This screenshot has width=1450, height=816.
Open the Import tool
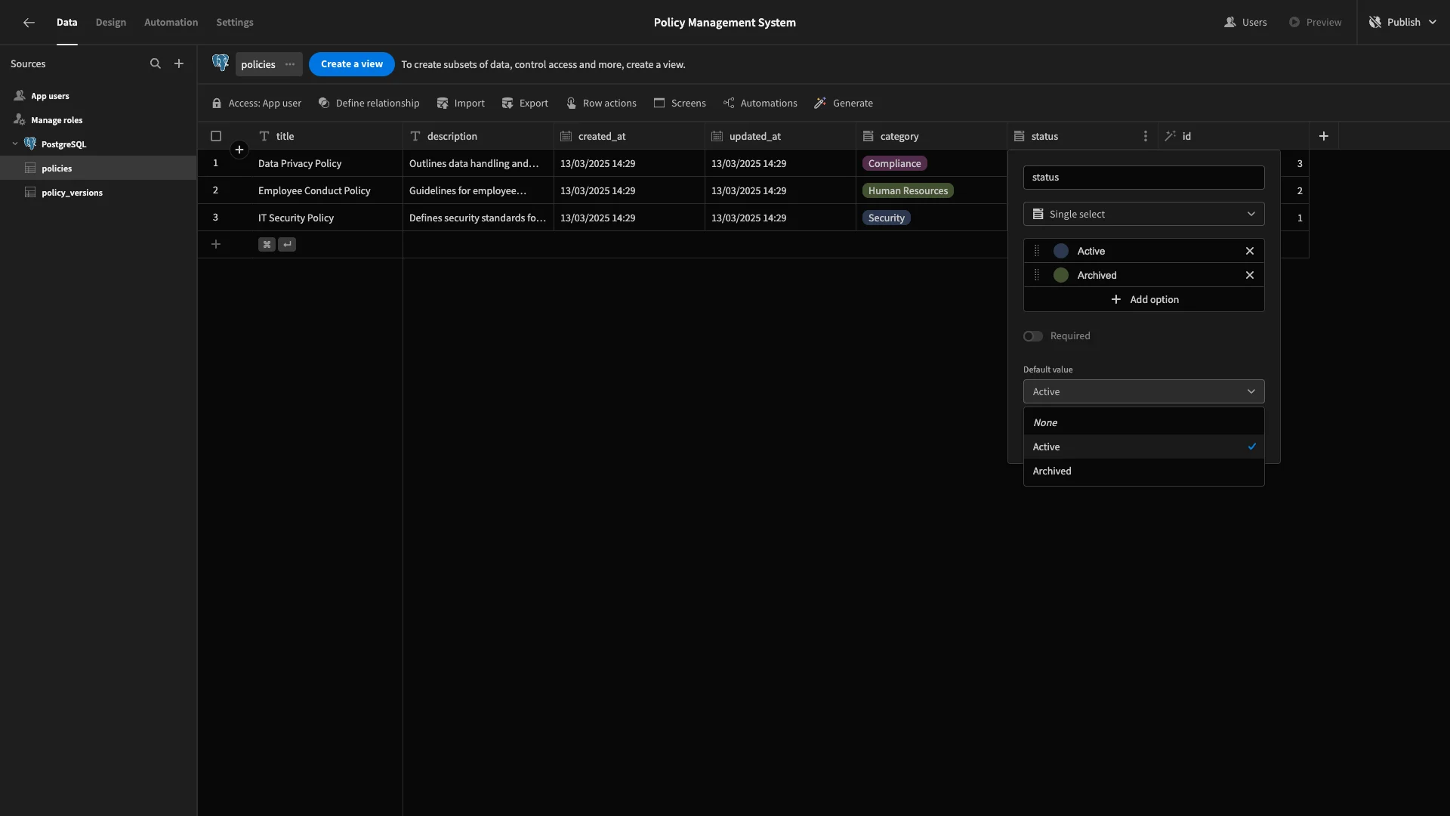point(461,104)
